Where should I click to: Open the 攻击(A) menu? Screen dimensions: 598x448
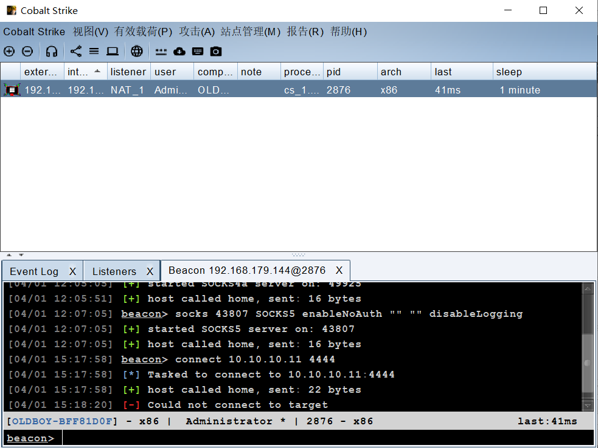196,32
